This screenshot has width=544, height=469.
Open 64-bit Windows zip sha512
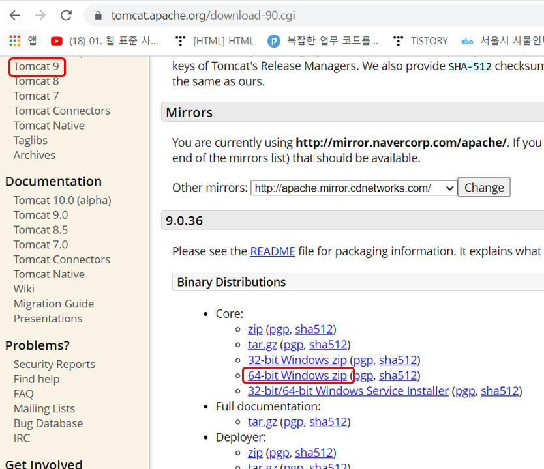tap(398, 376)
